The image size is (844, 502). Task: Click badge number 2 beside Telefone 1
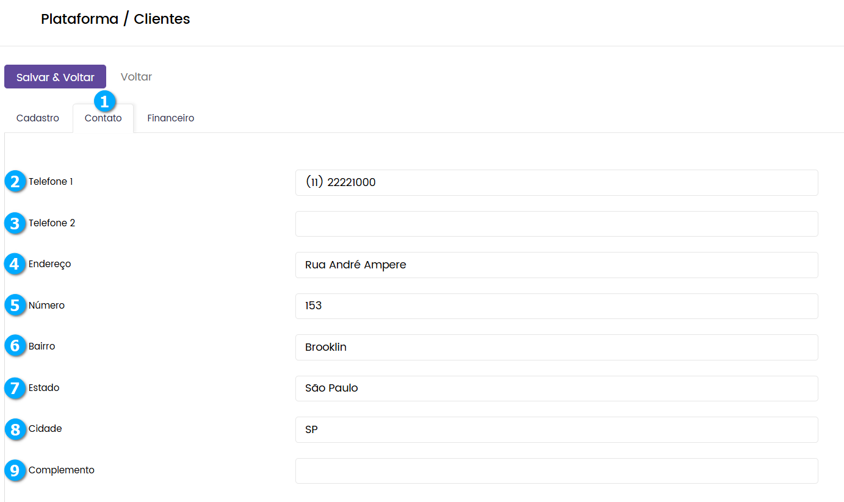[x=15, y=182]
